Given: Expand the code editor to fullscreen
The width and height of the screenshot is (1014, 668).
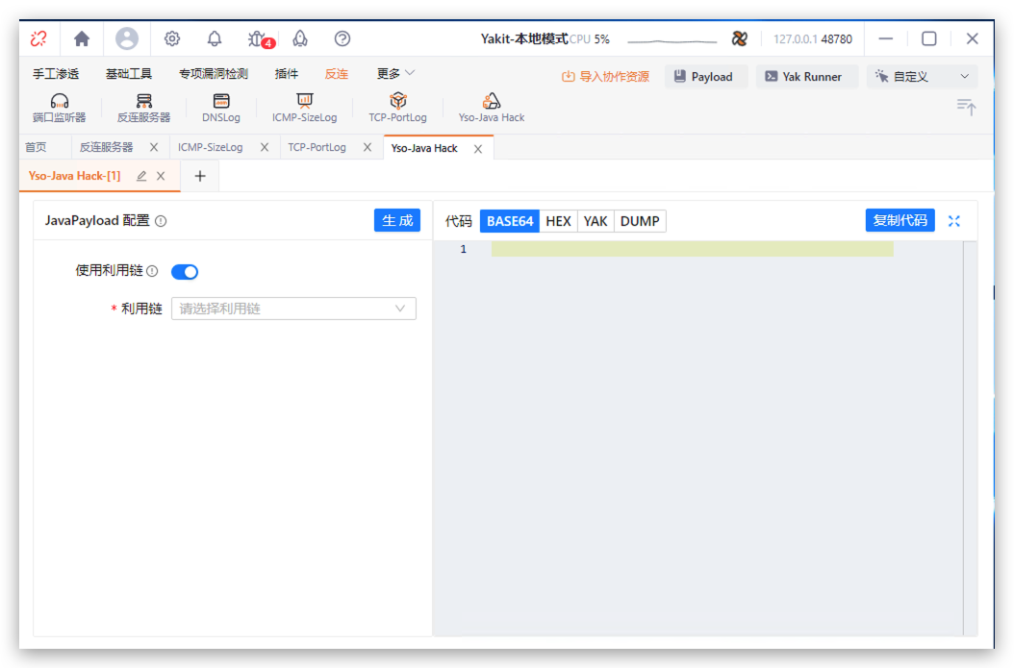Looking at the screenshot, I should [954, 221].
